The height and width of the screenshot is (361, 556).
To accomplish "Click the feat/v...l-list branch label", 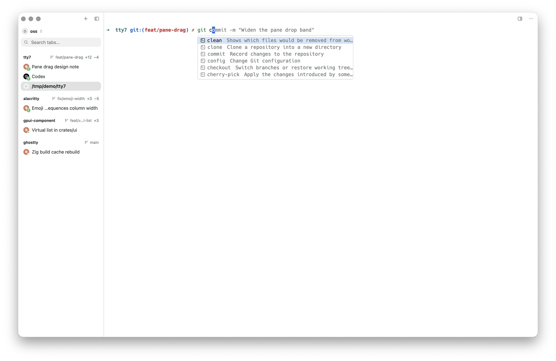I will coord(81,120).
